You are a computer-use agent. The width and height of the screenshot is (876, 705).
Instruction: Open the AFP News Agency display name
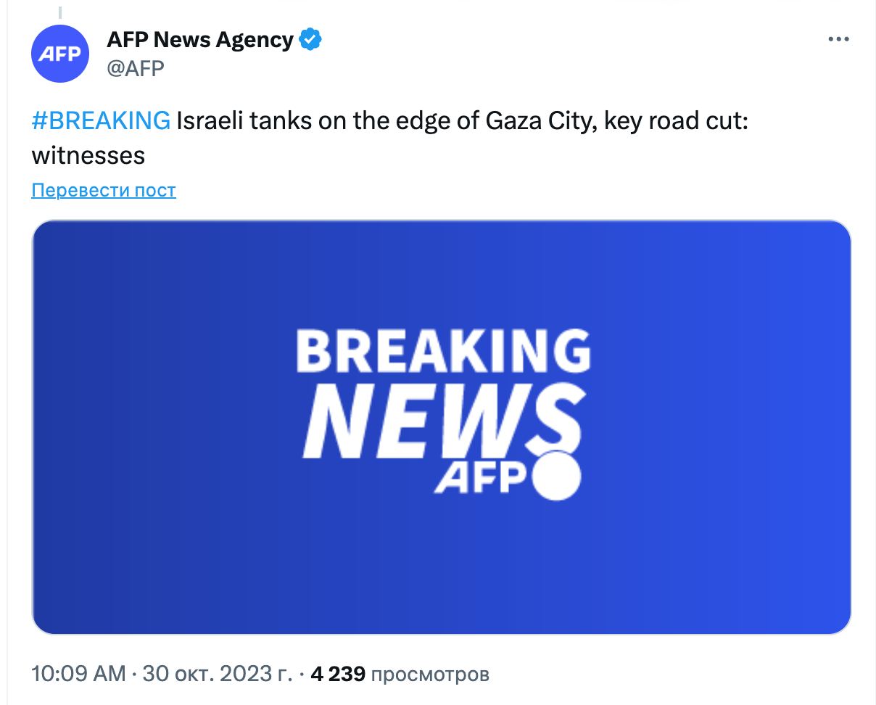[x=200, y=40]
